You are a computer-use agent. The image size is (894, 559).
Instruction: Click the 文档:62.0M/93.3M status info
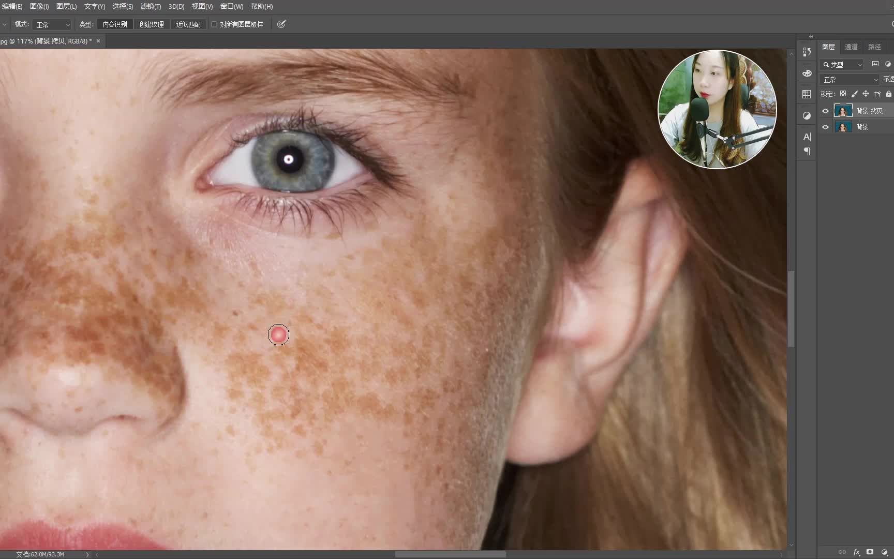coord(40,554)
